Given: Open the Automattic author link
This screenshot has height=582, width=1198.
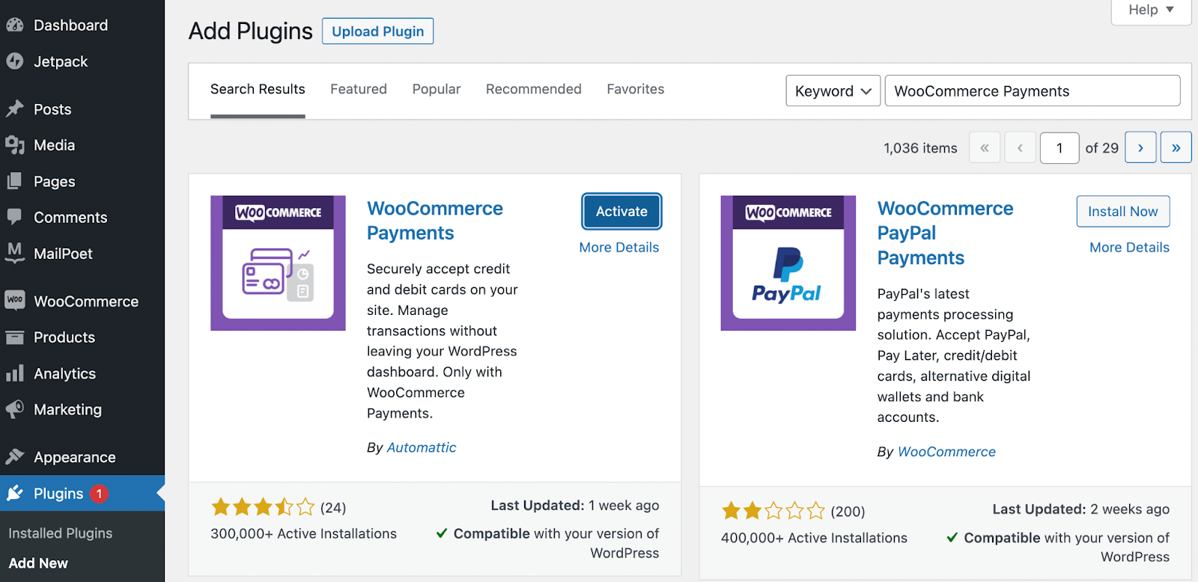Looking at the screenshot, I should (422, 447).
